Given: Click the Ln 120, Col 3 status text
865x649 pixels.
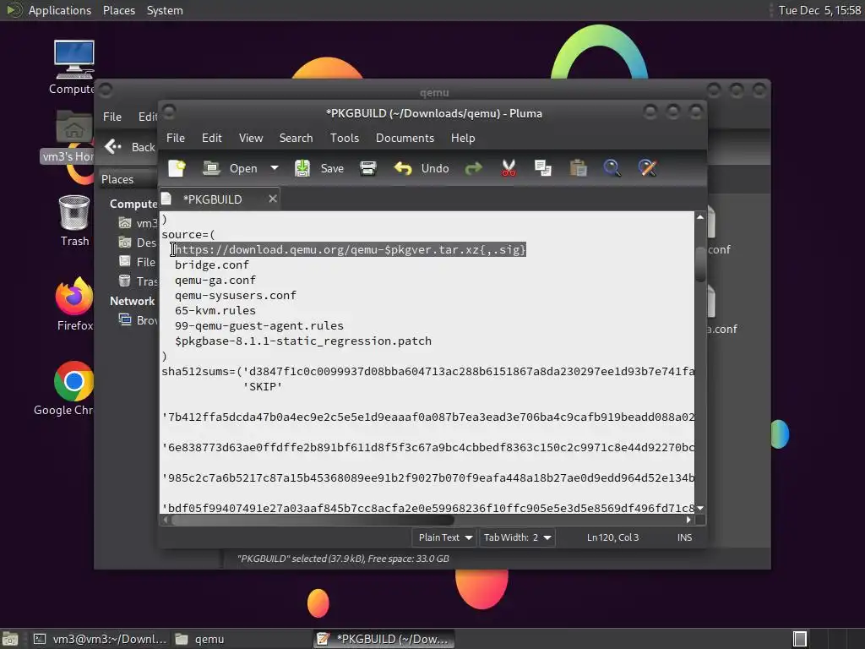Looking at the screenshot, I should 612,537.
